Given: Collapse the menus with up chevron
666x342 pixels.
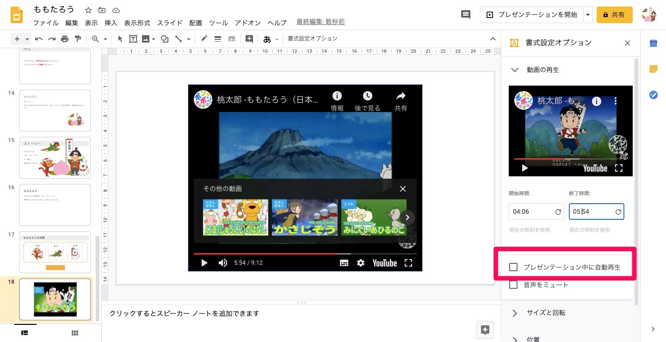Looking at the screenshot, I should point(493,39).
